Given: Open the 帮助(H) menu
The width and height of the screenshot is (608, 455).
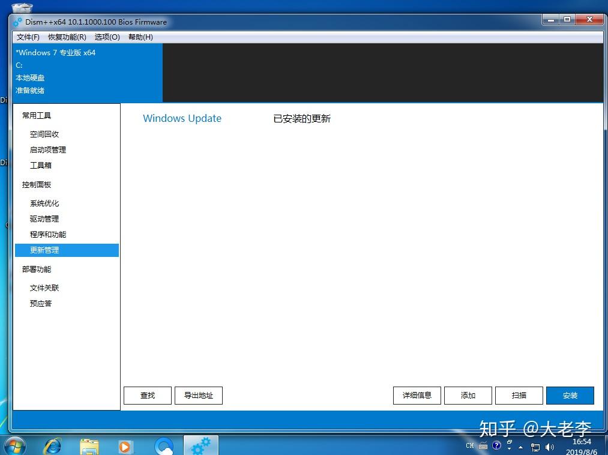Looking at the screenshot, I should (141, 37).
